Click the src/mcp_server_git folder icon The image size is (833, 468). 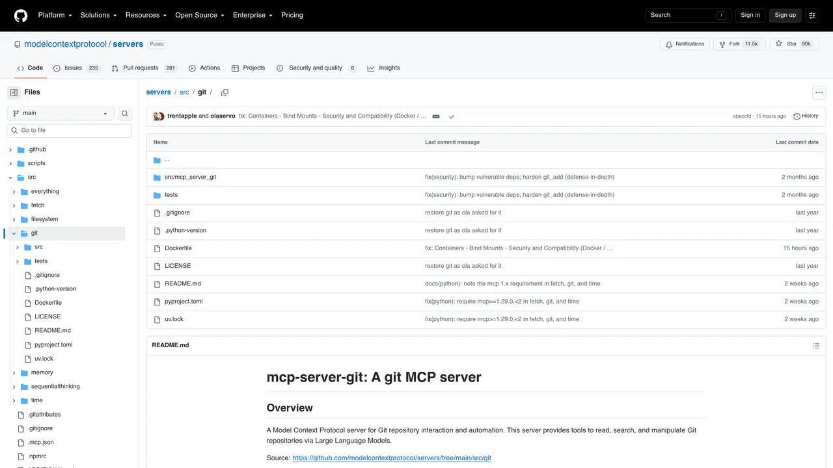(157, 177)
